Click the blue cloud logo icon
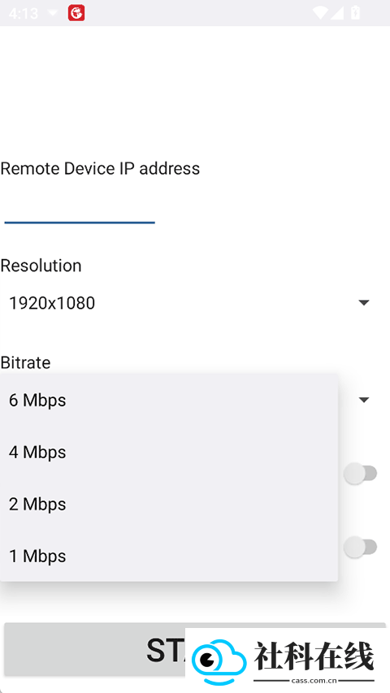This screenshot has width=390, height=693. (x=219, y=661)
